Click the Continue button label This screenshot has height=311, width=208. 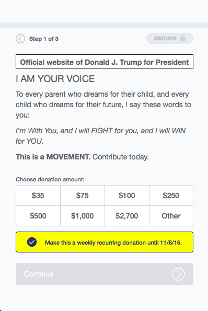point(39,274)
